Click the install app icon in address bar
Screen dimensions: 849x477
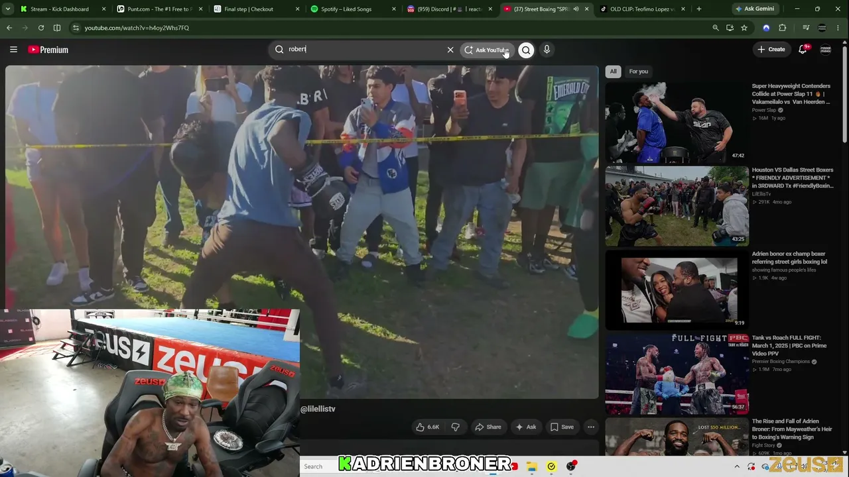[730, 28]
